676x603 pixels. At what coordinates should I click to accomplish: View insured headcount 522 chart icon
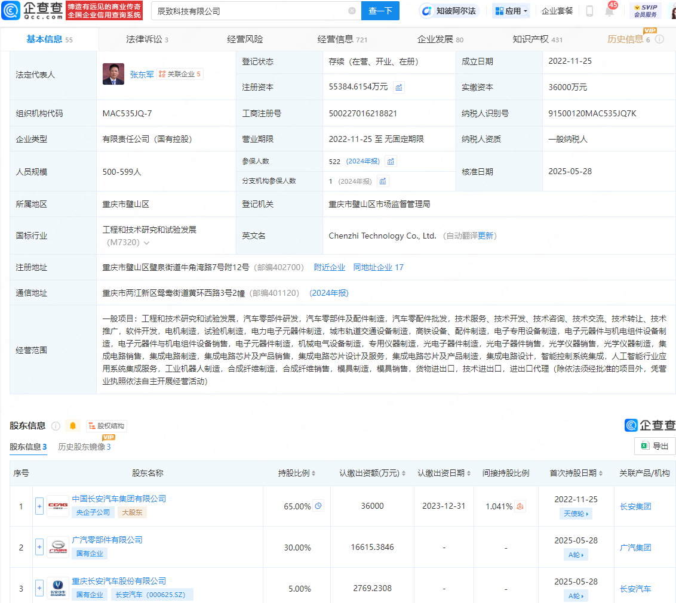[x=391, y=162]
